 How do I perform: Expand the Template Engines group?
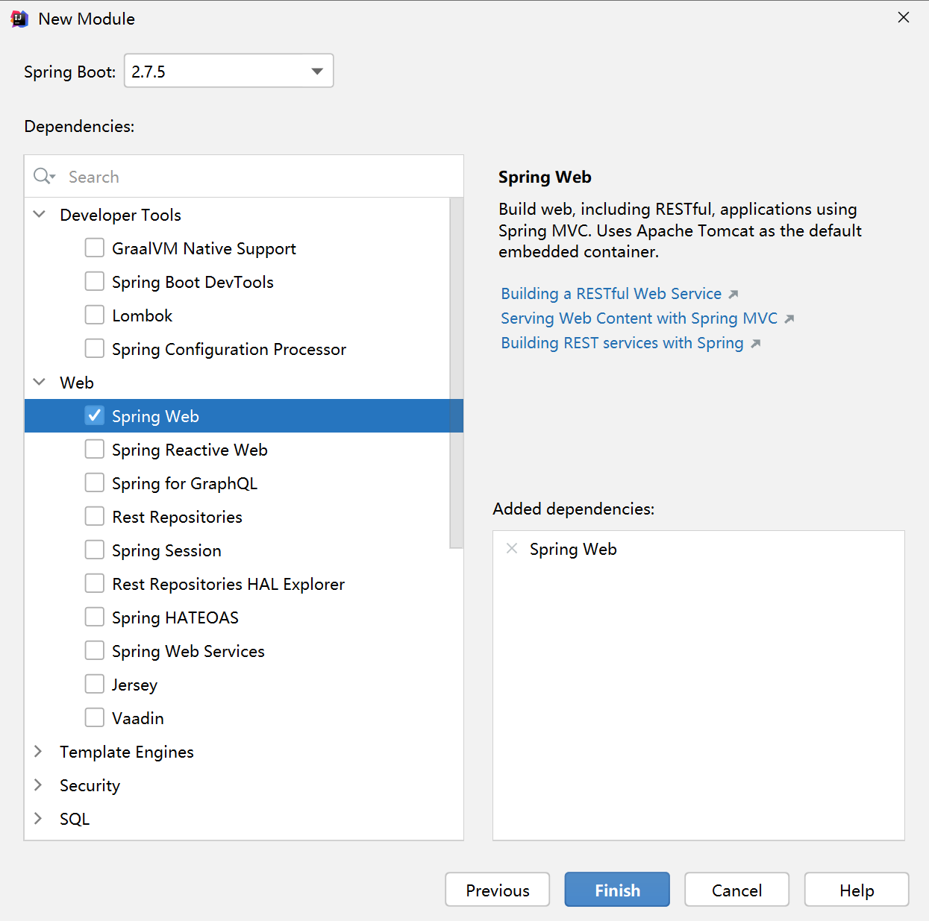click(x=38, y=751)
